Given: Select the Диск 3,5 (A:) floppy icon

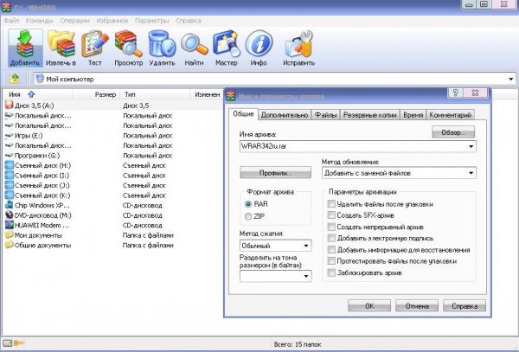Looking at the screenshot, I should coord(9,106).
